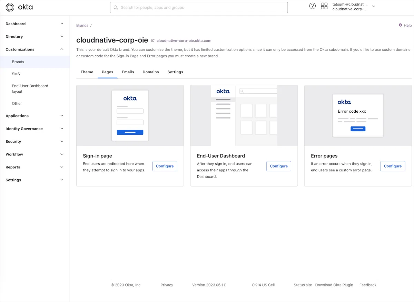Screen dimensions: 414x302
Task: Expand the Security sidebar section
Action: point(62,142)
